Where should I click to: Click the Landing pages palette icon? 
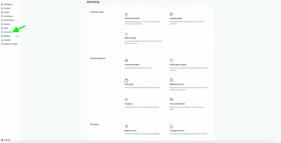171,14
